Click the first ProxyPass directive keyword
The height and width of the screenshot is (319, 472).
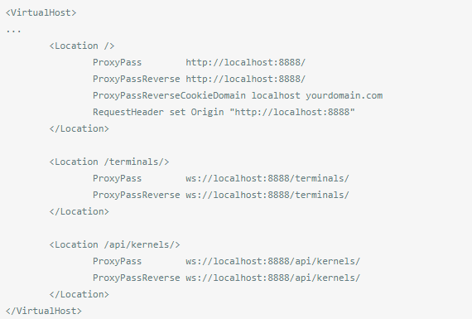(117, 62)
